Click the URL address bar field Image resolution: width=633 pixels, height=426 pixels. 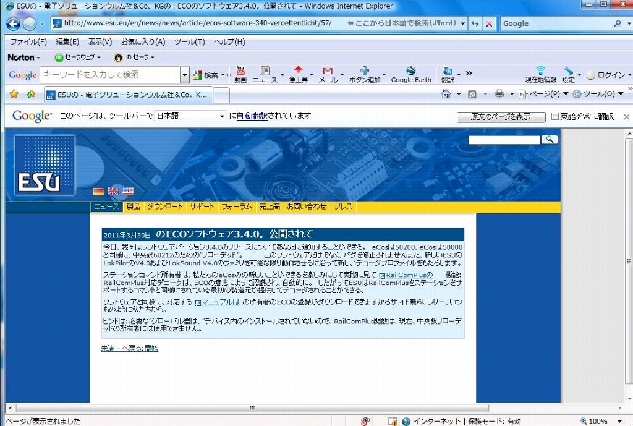198,23
